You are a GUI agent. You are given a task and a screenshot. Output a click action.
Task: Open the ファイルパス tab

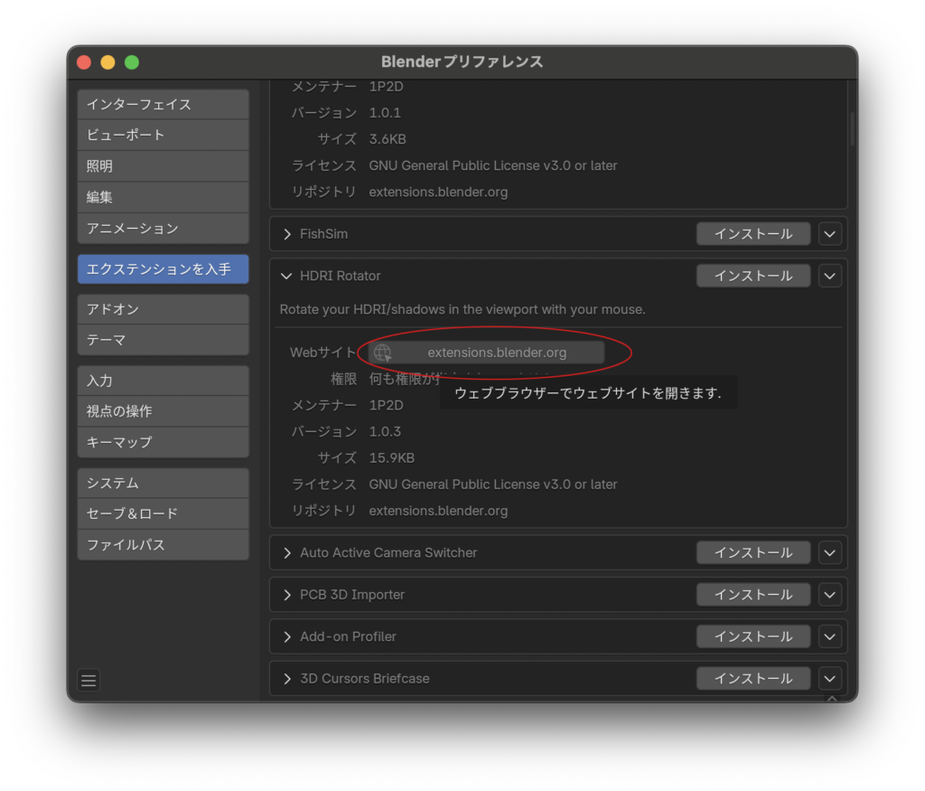[x=163, y=545]
